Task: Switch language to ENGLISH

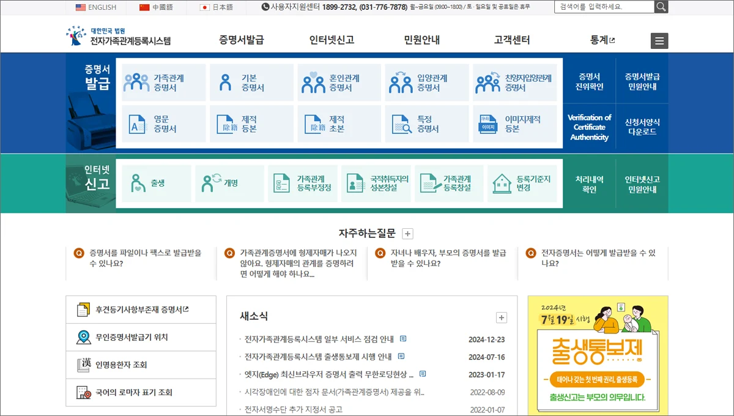Action: (96, 7)
